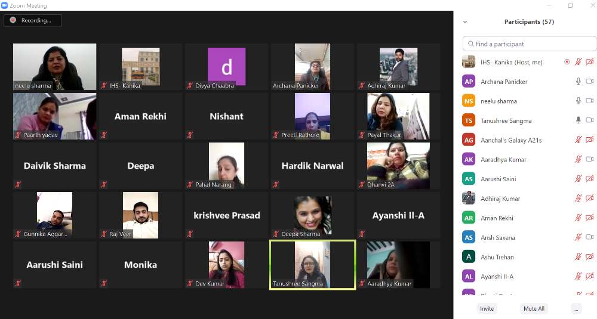Click the Recording indicator button
The height and width of the screenshot is (319, 597).
[x=33, y=20]
